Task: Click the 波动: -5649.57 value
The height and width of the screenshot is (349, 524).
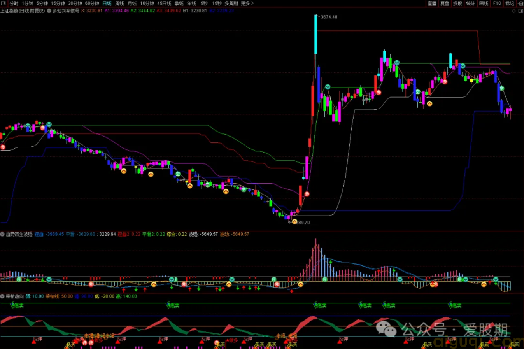Action: coord(234,234)
